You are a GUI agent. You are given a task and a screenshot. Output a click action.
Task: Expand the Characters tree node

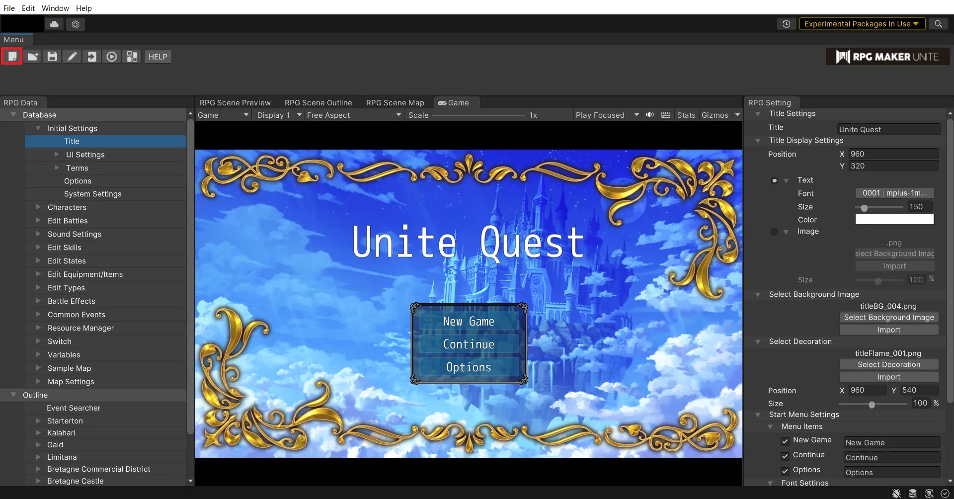(38, 207)
